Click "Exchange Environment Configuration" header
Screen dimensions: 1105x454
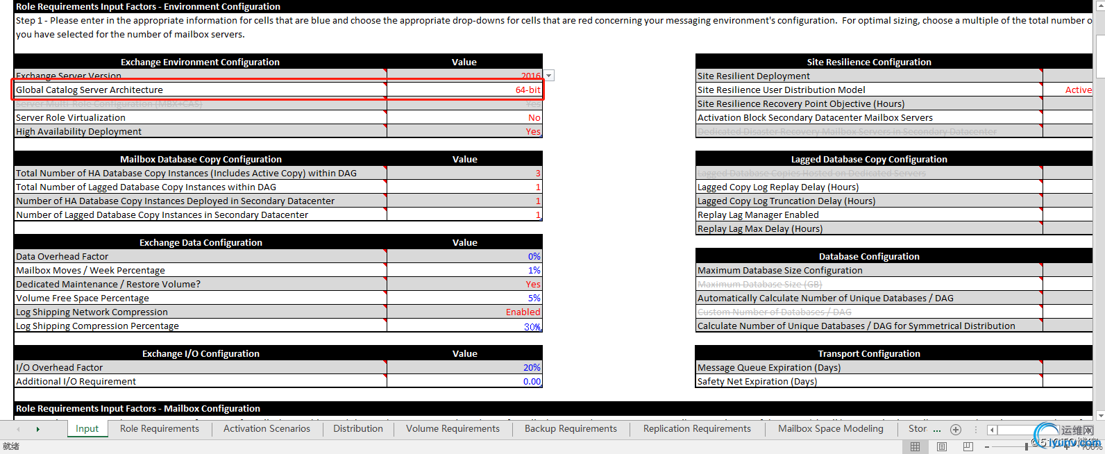[200, 62]
